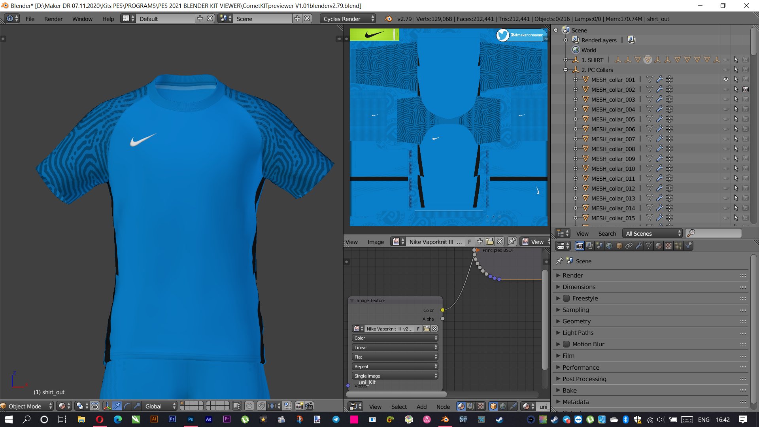759x427 pixels.
Task: Open the Texture properties tab (checker icon)
Action: 668,246
